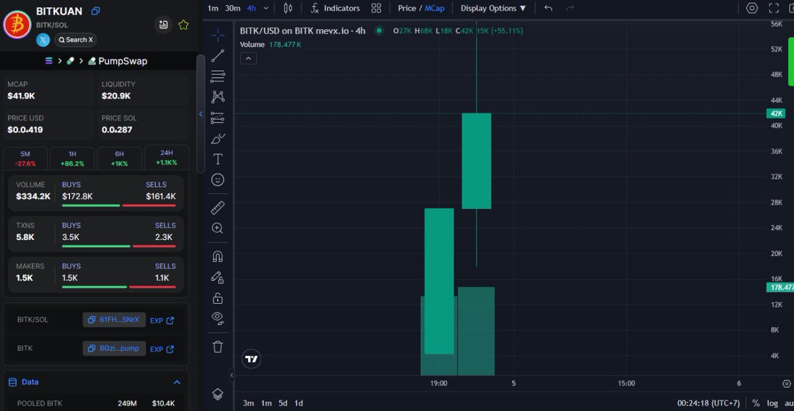Toggle lock all drawing tools
Screen dimensions: 794x411
(x=218, y=298)
